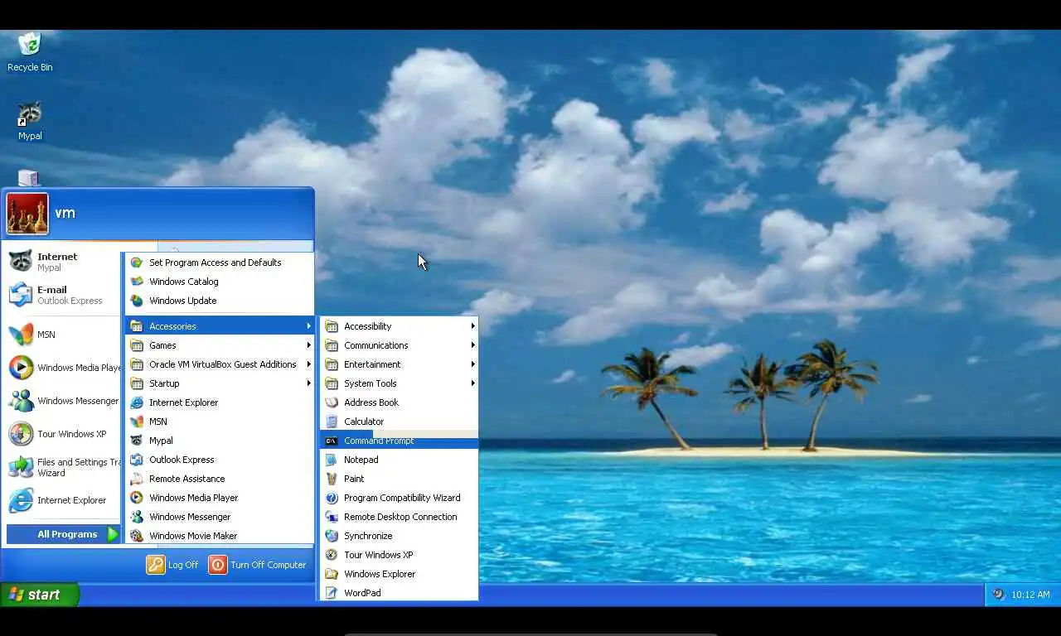Open Windows Movie Maker

point(220,536)
